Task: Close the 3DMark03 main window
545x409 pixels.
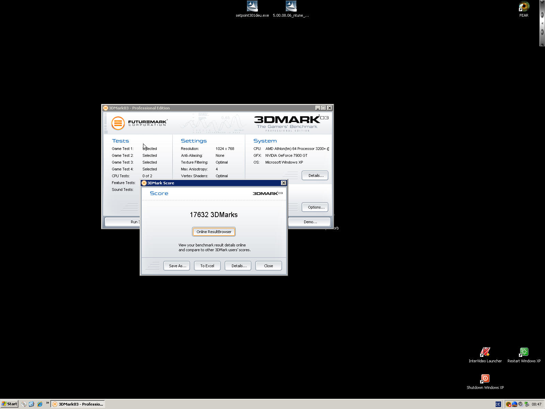Action: pos(329,108)
